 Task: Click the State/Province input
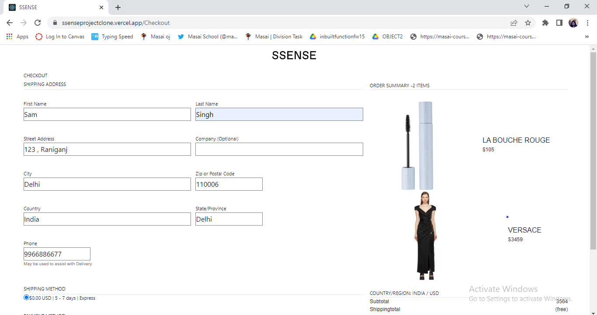[x=229, y=219]
